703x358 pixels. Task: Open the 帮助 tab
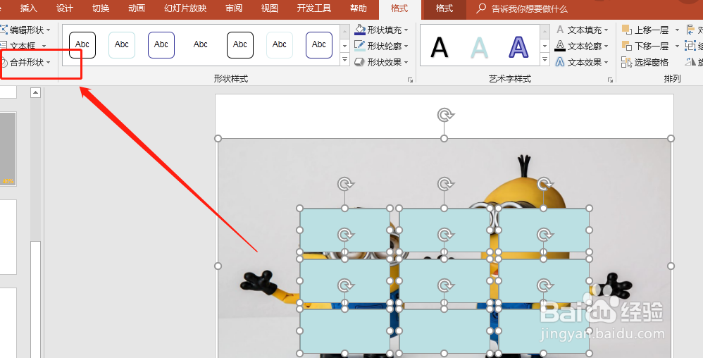click(359, 8)
